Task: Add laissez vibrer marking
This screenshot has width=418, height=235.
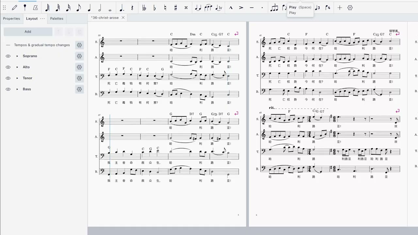Action: pos(219,8)
